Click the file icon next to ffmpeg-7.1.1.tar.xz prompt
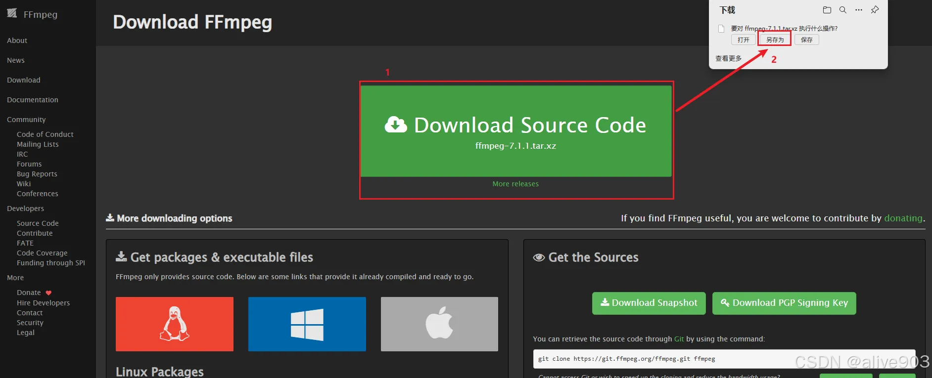This screenshot has width=932, height=378. pos(721,29)
